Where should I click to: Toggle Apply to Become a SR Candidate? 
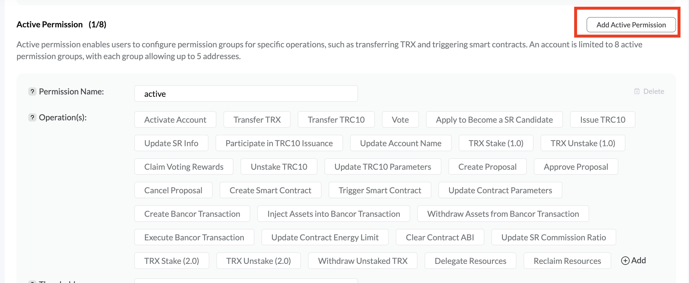point(494,120)
